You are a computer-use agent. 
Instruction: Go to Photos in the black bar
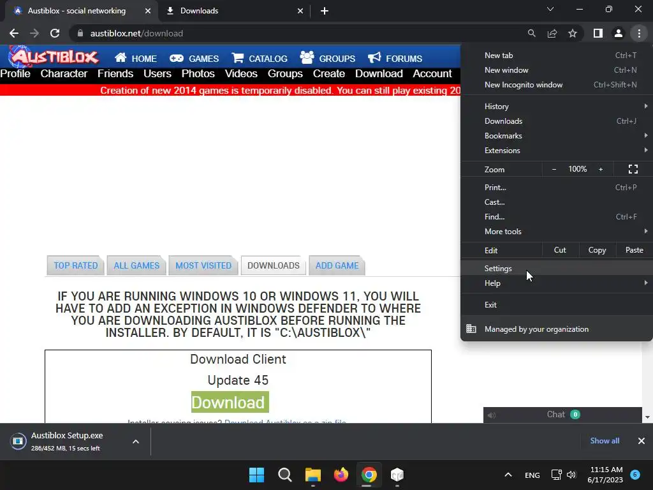[x=198, y=74]
